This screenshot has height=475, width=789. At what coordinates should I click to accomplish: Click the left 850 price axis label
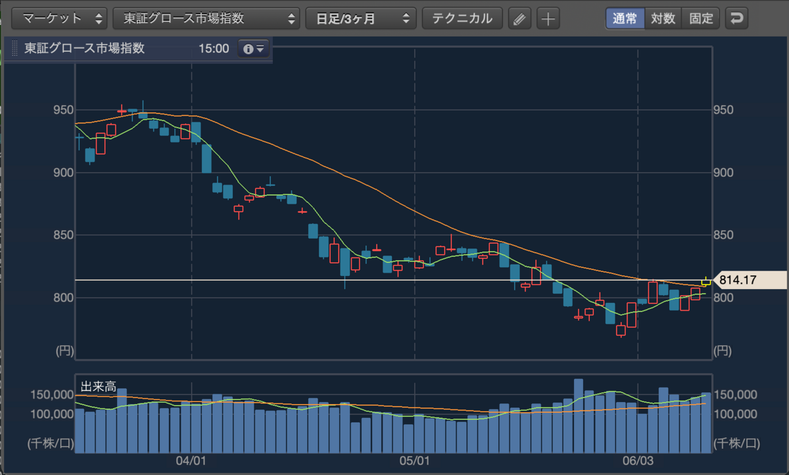point(62,235)
